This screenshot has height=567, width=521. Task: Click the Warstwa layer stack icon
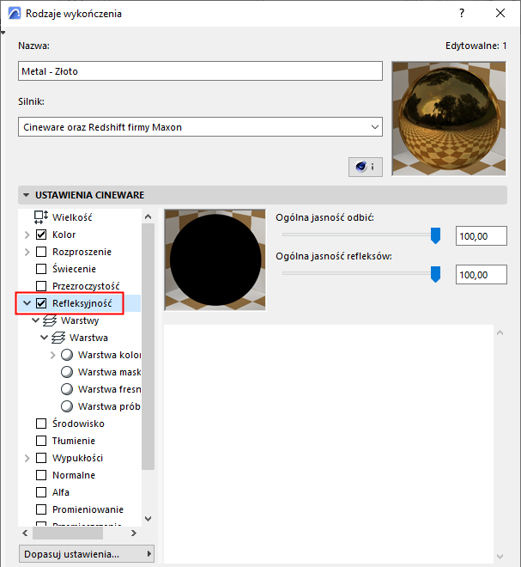tap(58, 338)
